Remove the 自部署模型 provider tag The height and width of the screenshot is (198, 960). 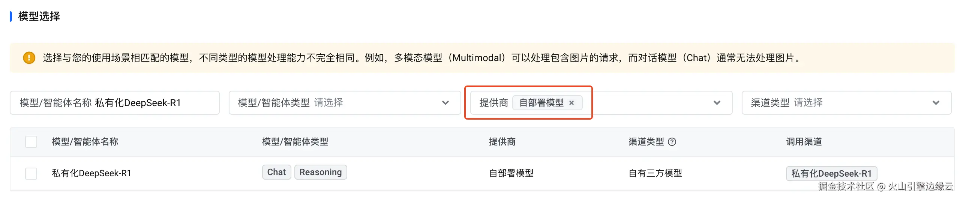click(x=571, y=103)
